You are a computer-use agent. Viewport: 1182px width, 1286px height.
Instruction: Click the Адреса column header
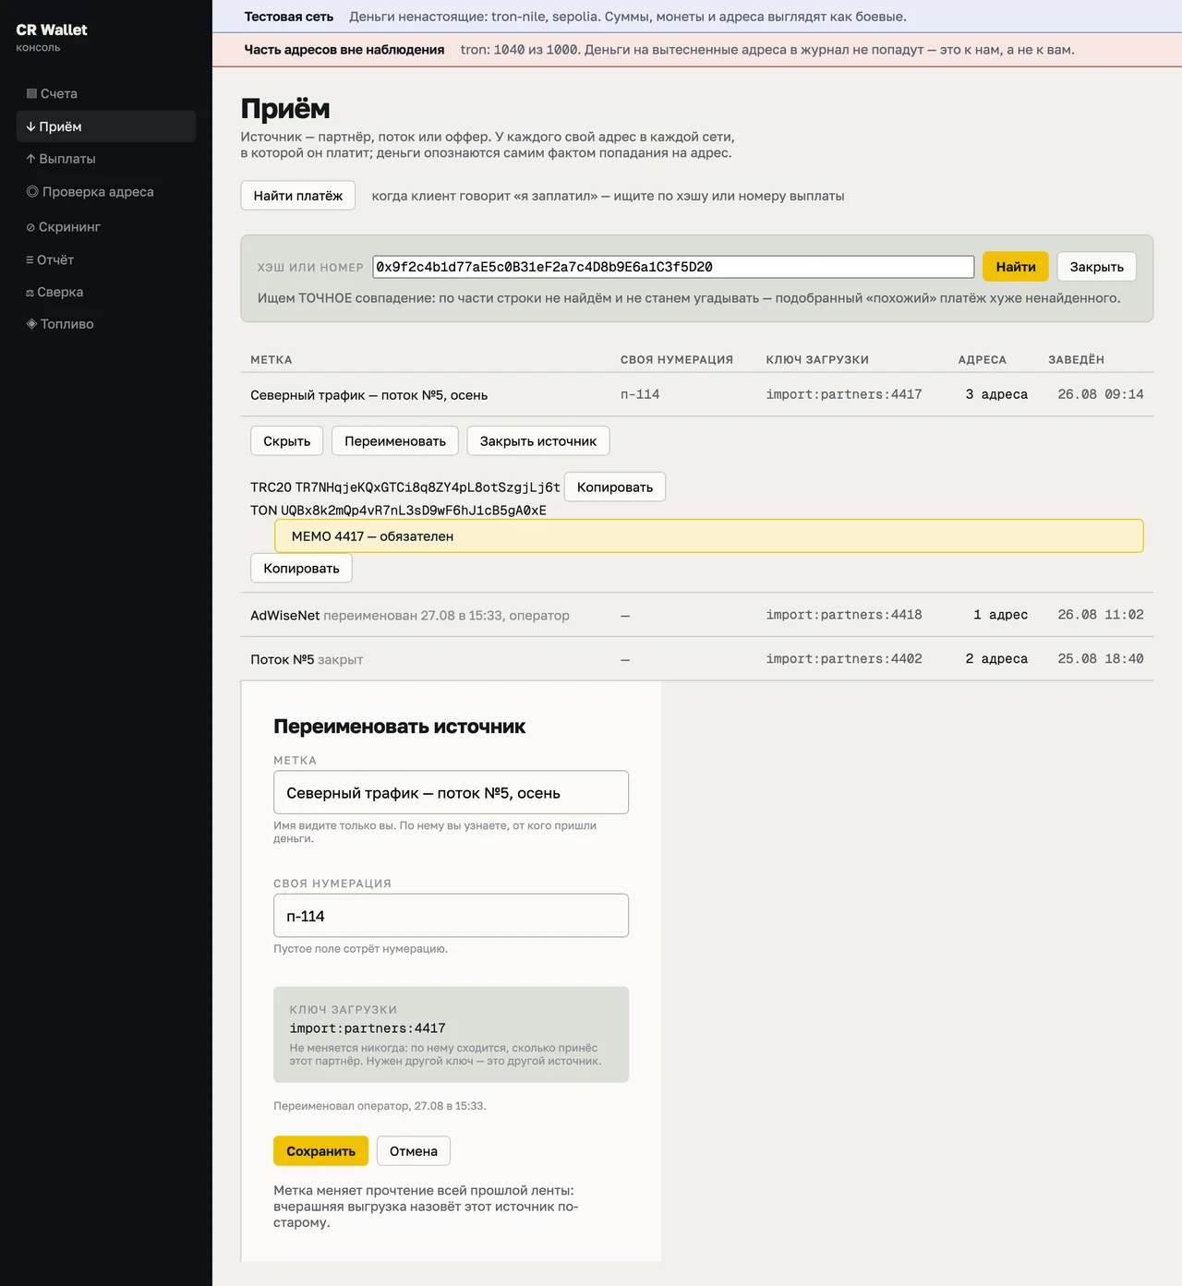click(983, 360)
